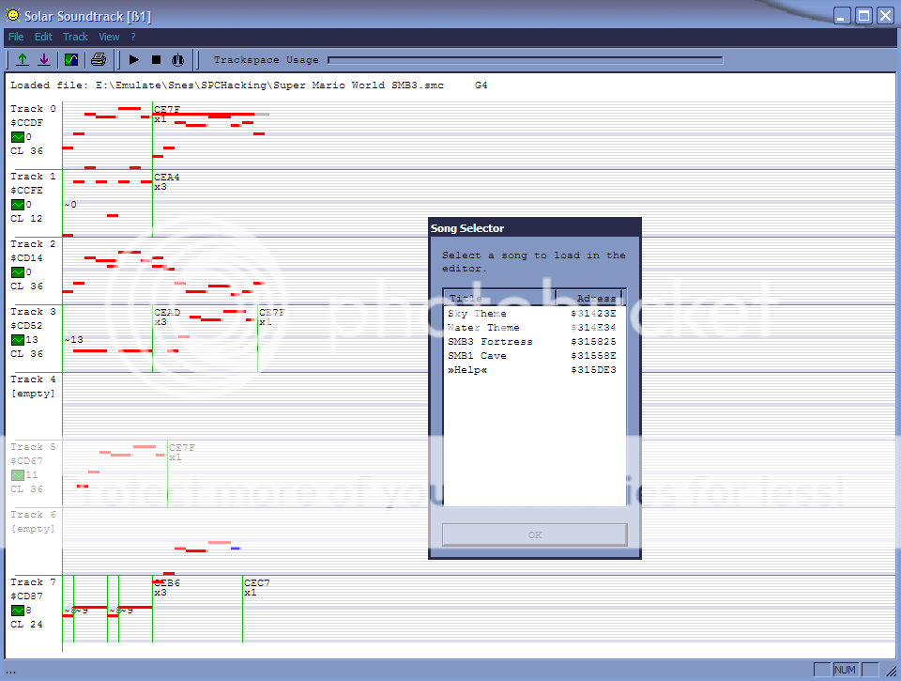Viewport: 901px width, 681px height.
Task: Open the File menu
Action: click(16, 37)
